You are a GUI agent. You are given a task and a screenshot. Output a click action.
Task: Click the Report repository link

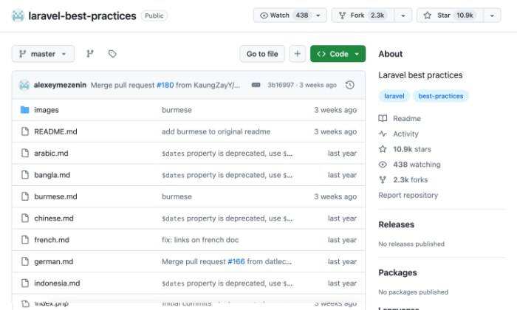(x=408, y=195)
